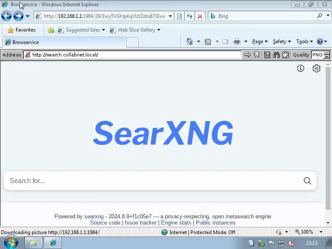Viewport: 332px width, 249px height.
Task: Open the Tools menu
Action: 304,41
